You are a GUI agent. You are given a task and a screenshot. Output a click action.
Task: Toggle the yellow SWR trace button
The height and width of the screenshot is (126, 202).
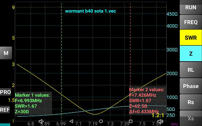coord(191,38)
